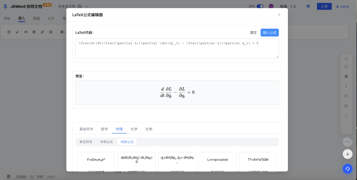Click the 共建版 badge
The width and height of the screenshot is (357, 180).
coord(47,5)
